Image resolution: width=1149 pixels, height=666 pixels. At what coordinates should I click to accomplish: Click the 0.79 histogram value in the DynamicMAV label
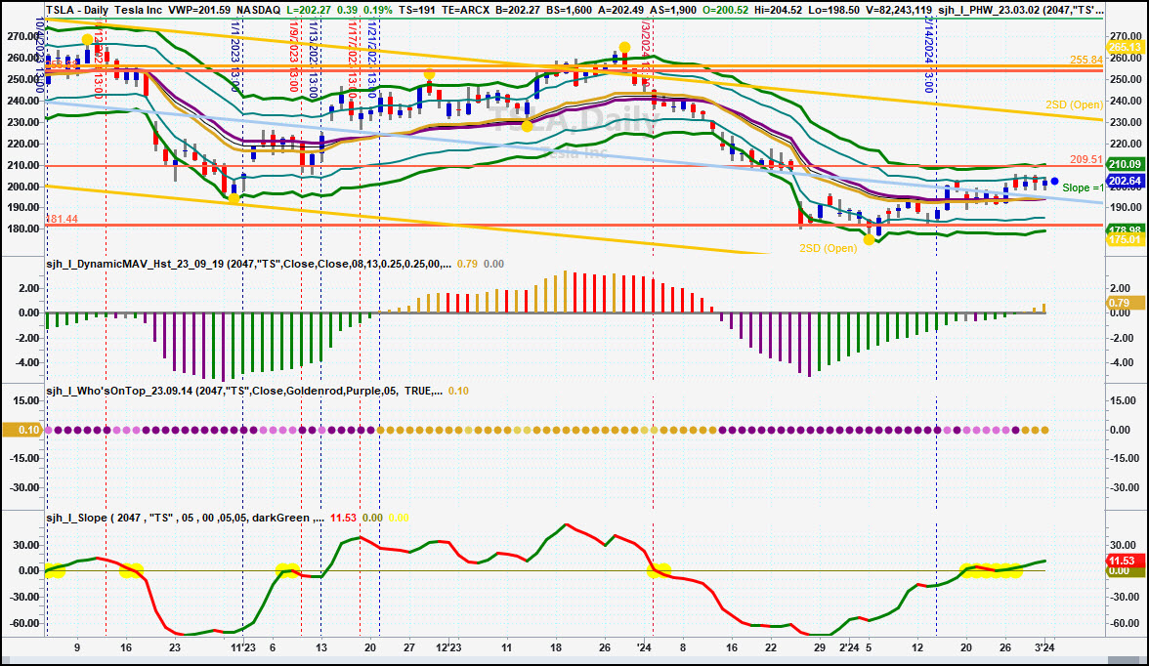[467, 264]
